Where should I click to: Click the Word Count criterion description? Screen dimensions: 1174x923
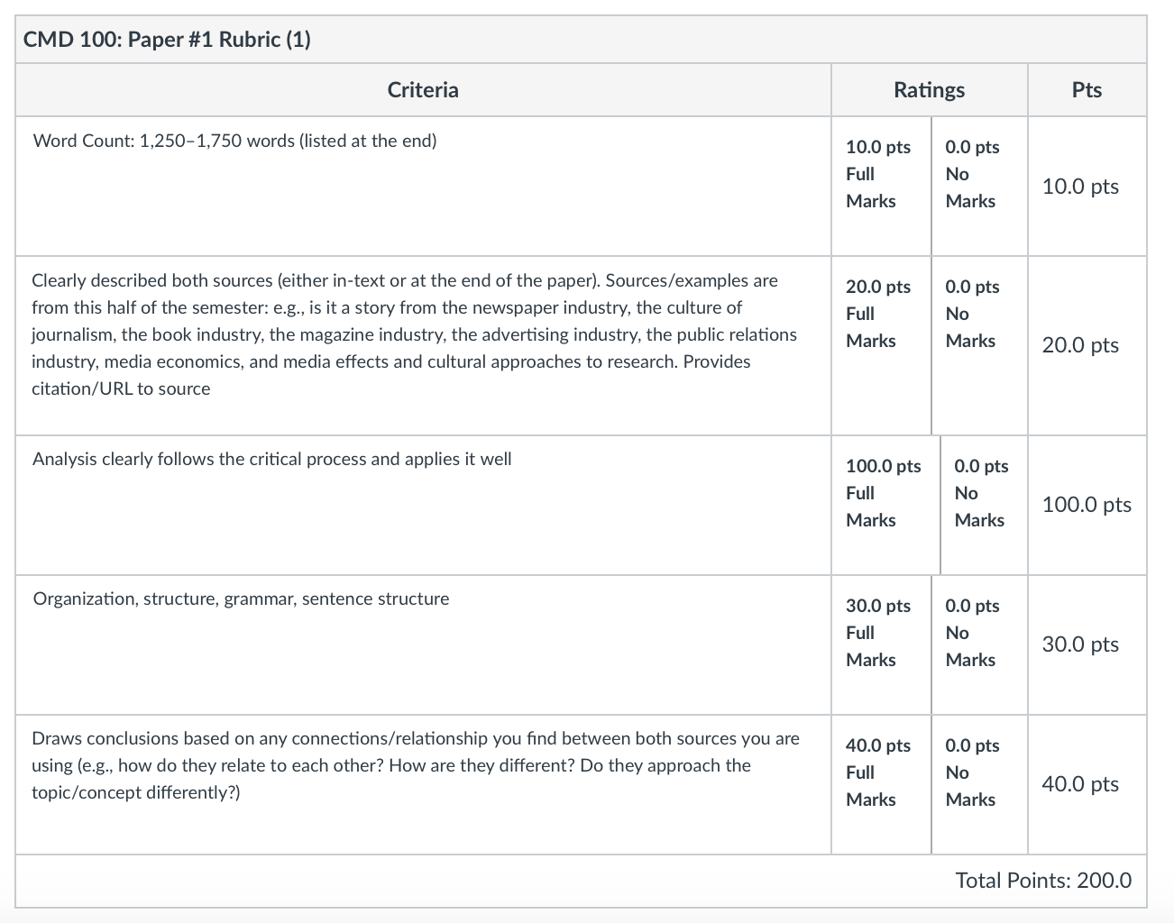click(234, 141)
